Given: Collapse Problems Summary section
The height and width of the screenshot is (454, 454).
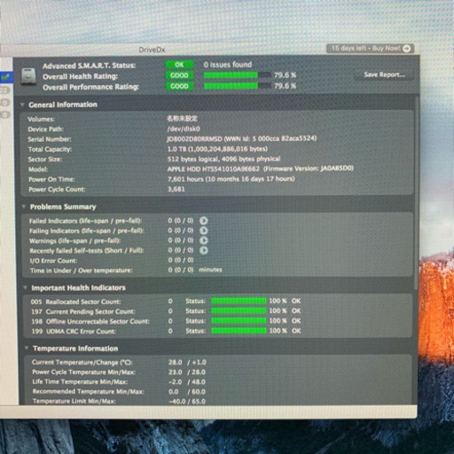Looking at the screenshot, I should [x=24, y=207].
